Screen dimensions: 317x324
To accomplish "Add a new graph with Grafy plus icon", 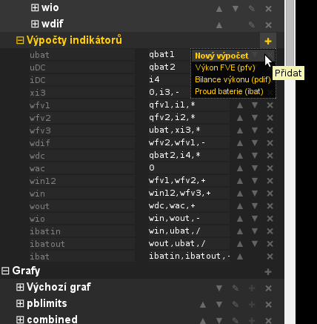I will pyautogui.click(x=268, y=272).
